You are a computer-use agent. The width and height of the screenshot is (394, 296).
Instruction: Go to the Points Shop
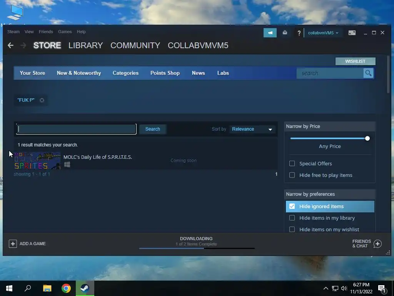(165, 73)
